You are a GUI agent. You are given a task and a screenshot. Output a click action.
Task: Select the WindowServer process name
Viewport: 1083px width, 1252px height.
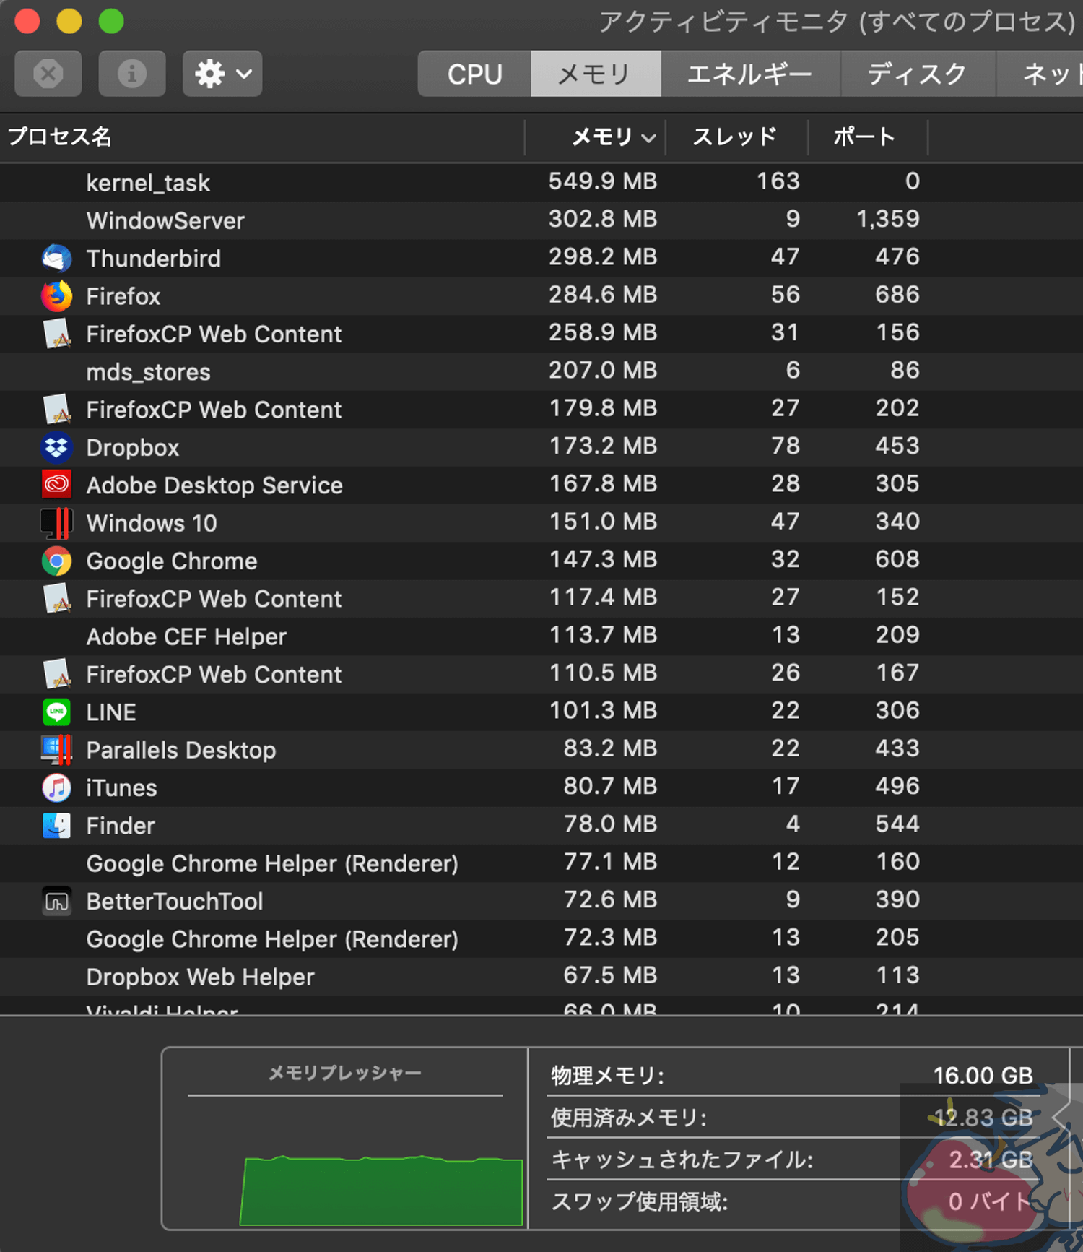pyautogui.click(x=165, y=220)
